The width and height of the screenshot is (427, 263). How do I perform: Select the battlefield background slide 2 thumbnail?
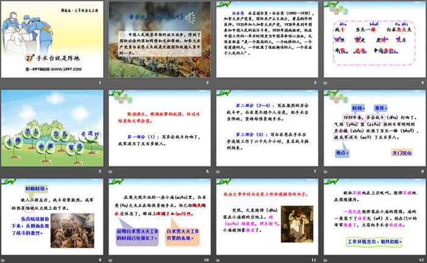pyautogui.click(x=160, y=40)
